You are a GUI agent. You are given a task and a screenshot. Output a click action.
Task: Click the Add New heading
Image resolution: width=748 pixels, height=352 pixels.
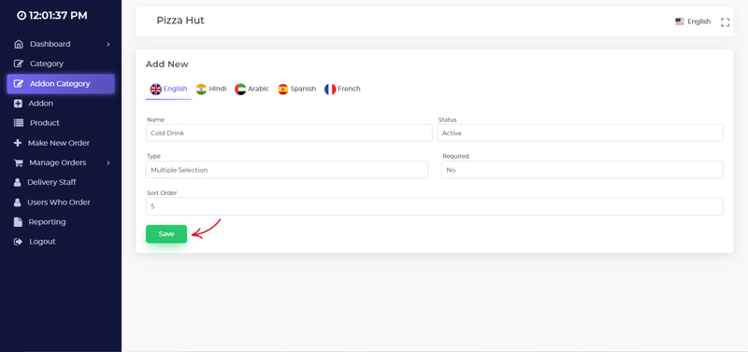tap(167, 64)
